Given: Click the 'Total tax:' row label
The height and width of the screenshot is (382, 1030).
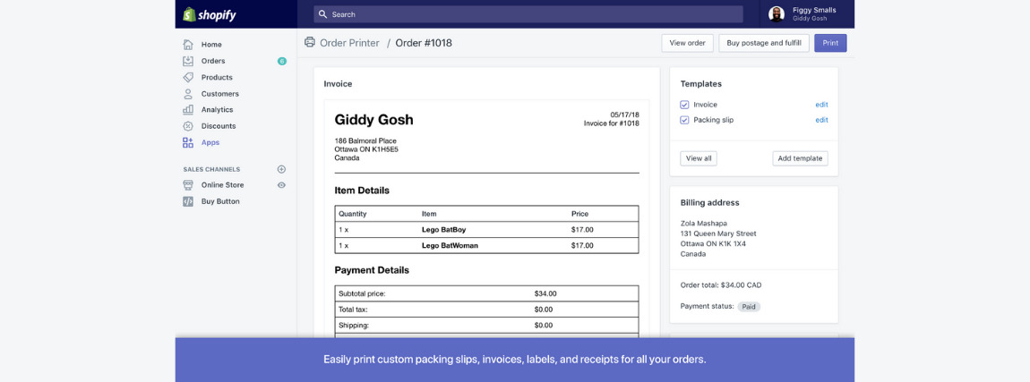Looking at the screenshot, I should [353, 310].
